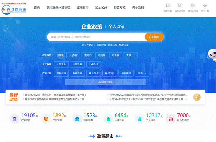
Task: Click the 我要办事 icon in header
Action: point(168,6)
